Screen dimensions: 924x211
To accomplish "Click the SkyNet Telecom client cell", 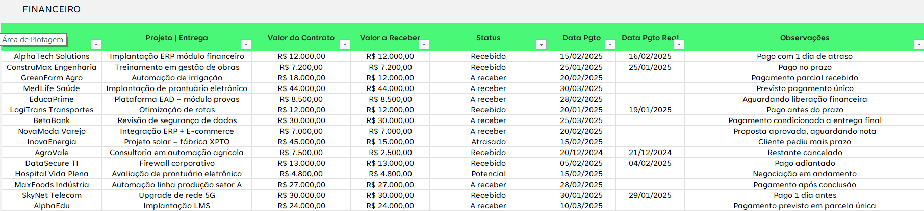I will (52, 195).
